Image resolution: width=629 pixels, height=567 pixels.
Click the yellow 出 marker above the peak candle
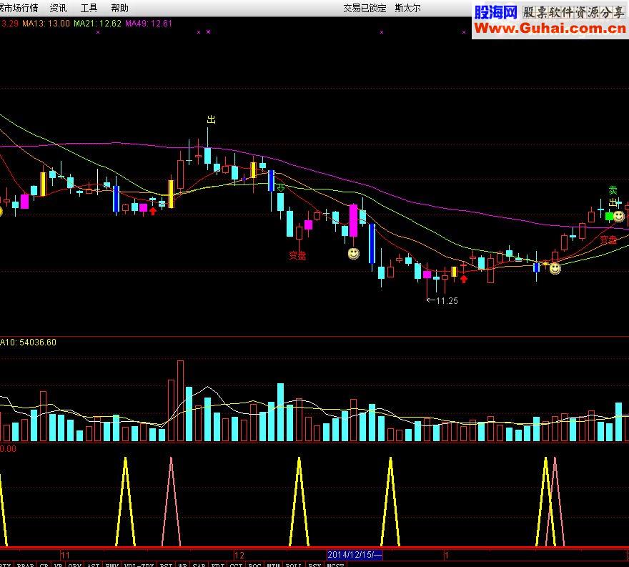[x=211, y=119]
